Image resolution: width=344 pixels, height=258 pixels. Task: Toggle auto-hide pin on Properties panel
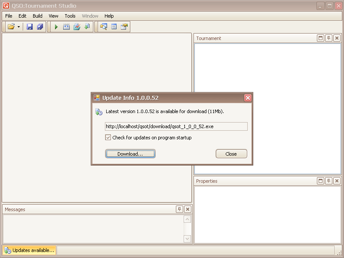click(329, 181)
